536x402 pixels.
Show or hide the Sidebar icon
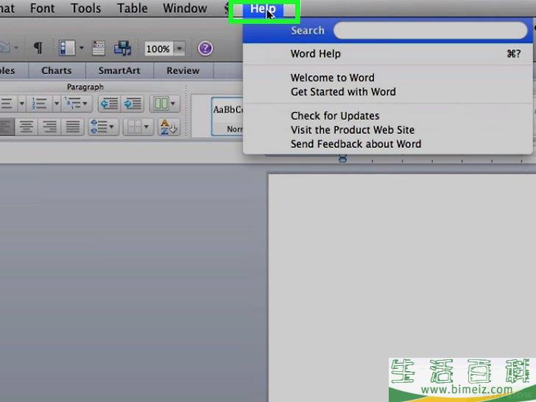[67, 49]
